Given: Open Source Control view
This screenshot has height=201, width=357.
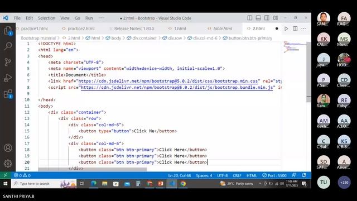Looking at the screenshot, I should coord(8,62).
